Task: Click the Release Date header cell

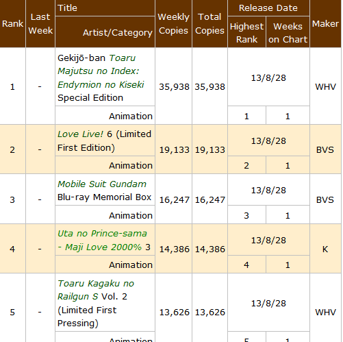Action: click(268, 8)
